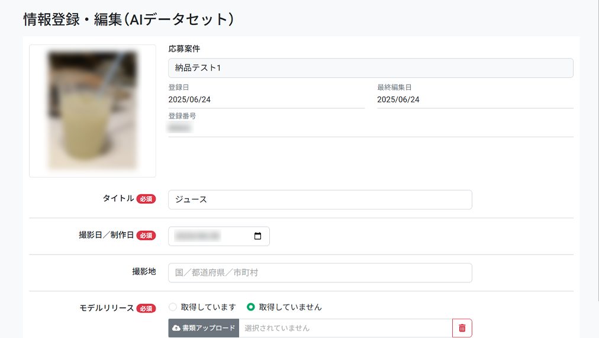
Task: Click the 撮影日／制作日 date input field
Action: [219, 236]
